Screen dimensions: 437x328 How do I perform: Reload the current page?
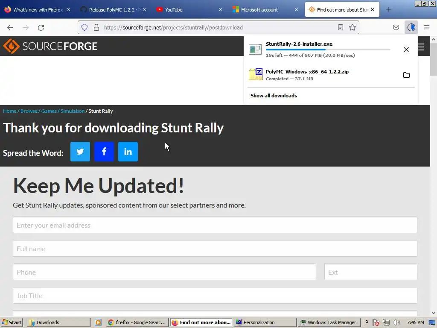[41, 27]
